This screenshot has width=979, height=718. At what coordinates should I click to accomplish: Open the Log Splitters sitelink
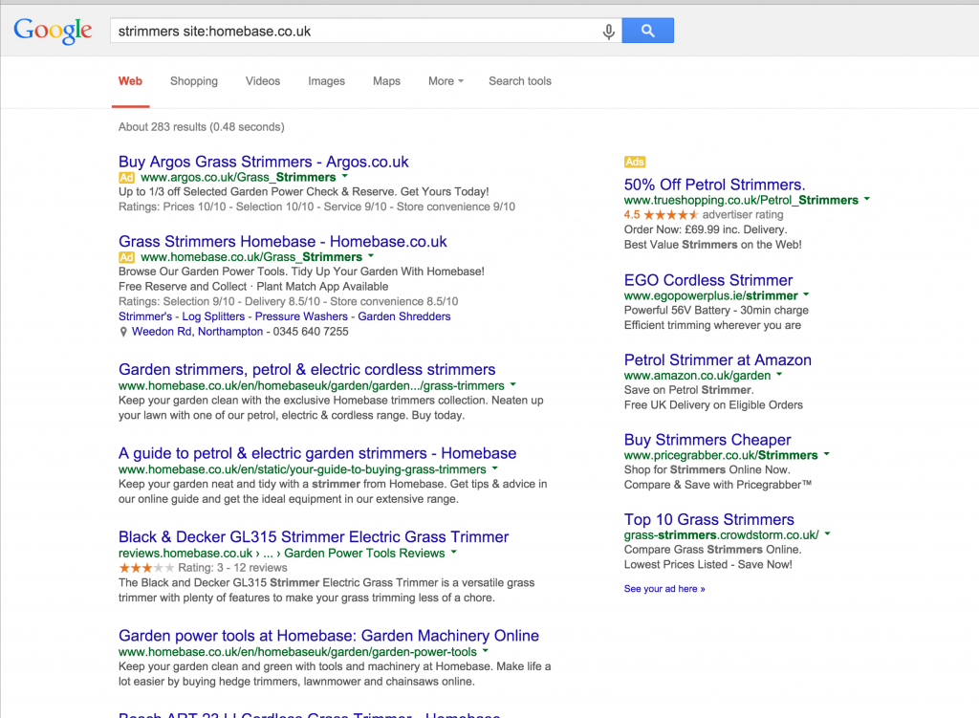click(x=213, y=316)
